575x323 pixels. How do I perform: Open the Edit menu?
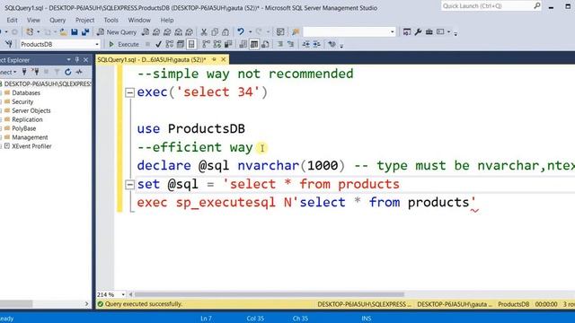(x=12, y=20)
